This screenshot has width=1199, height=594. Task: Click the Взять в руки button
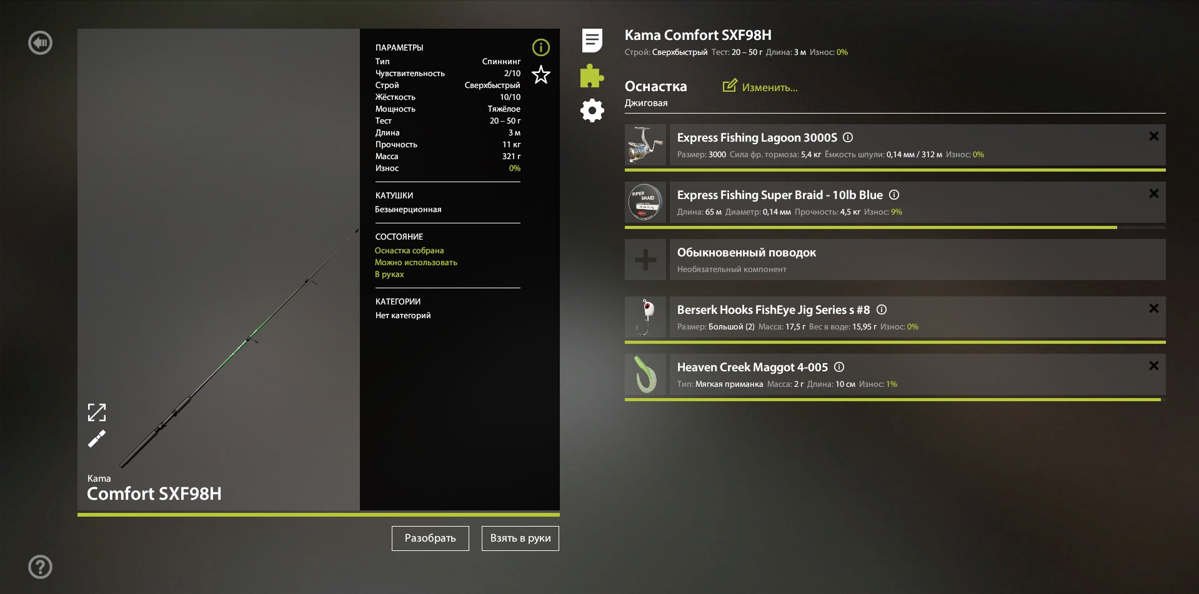point(520,538)
